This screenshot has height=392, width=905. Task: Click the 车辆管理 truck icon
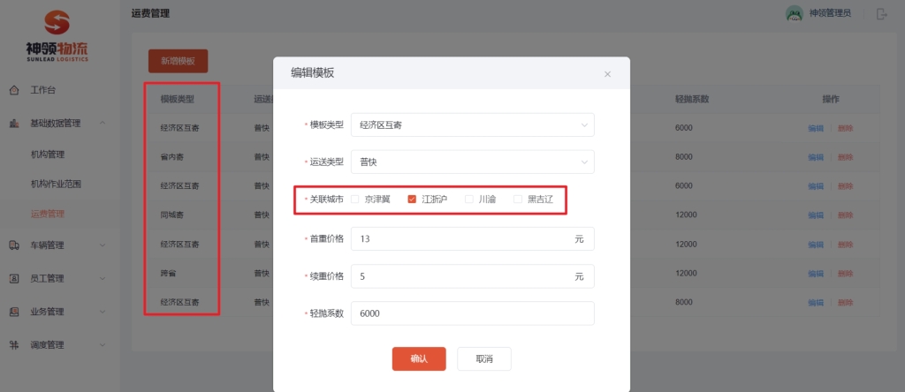14,245
